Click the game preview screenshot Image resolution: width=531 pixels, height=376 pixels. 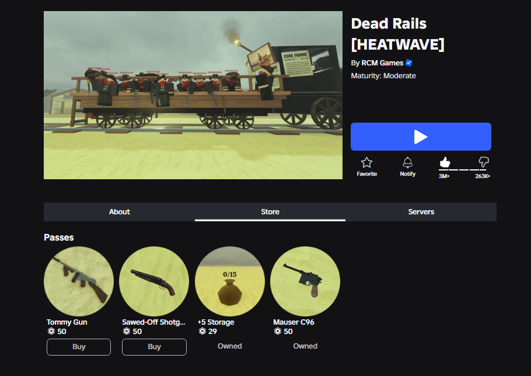coord(193,95)
